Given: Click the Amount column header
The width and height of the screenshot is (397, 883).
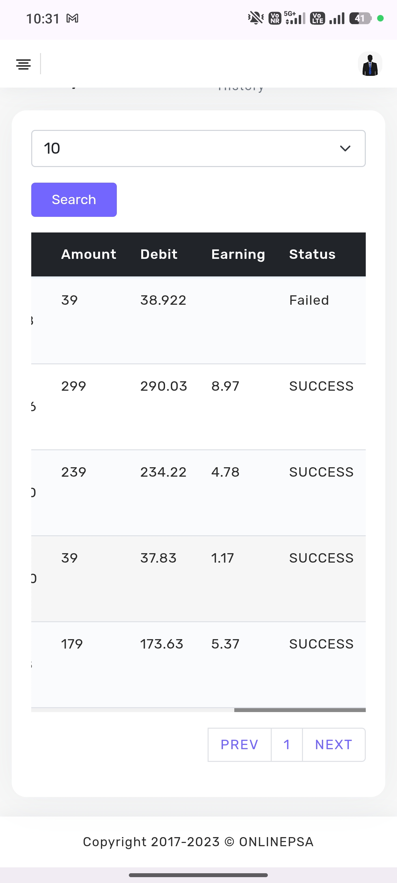Looking at the screenshot, I should coord(89,254).
